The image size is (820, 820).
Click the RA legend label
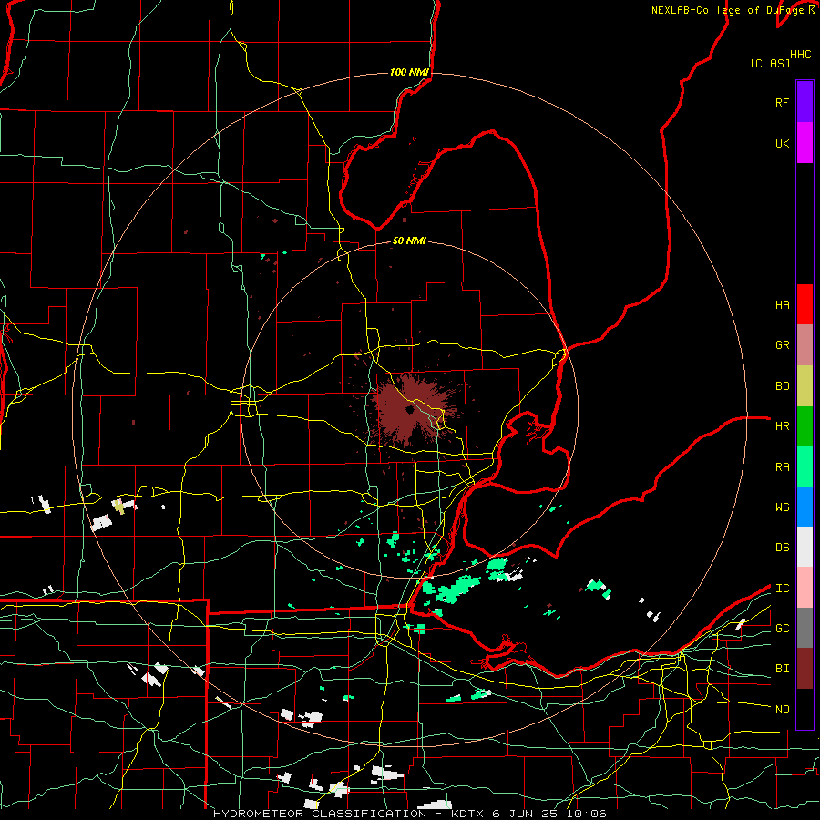click(x=783, y=467)
